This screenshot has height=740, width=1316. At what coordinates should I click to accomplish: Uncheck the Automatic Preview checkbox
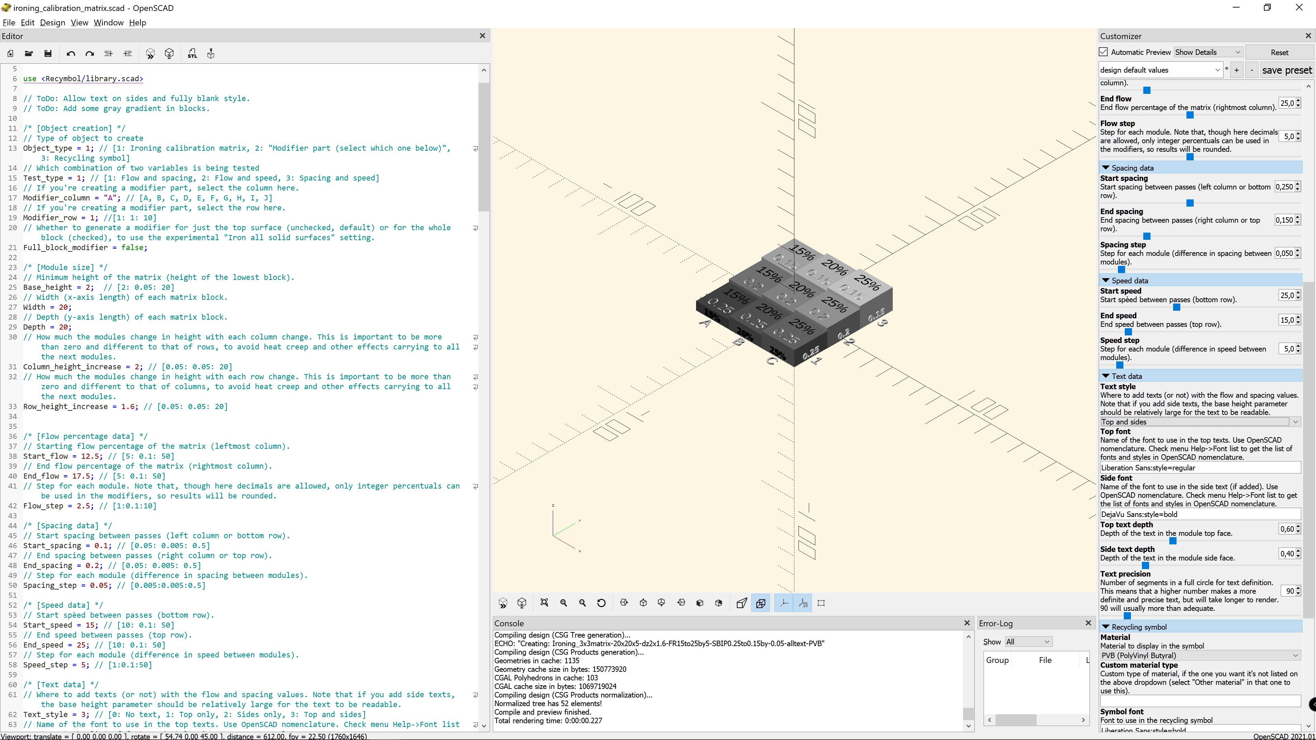point(1104,52)
